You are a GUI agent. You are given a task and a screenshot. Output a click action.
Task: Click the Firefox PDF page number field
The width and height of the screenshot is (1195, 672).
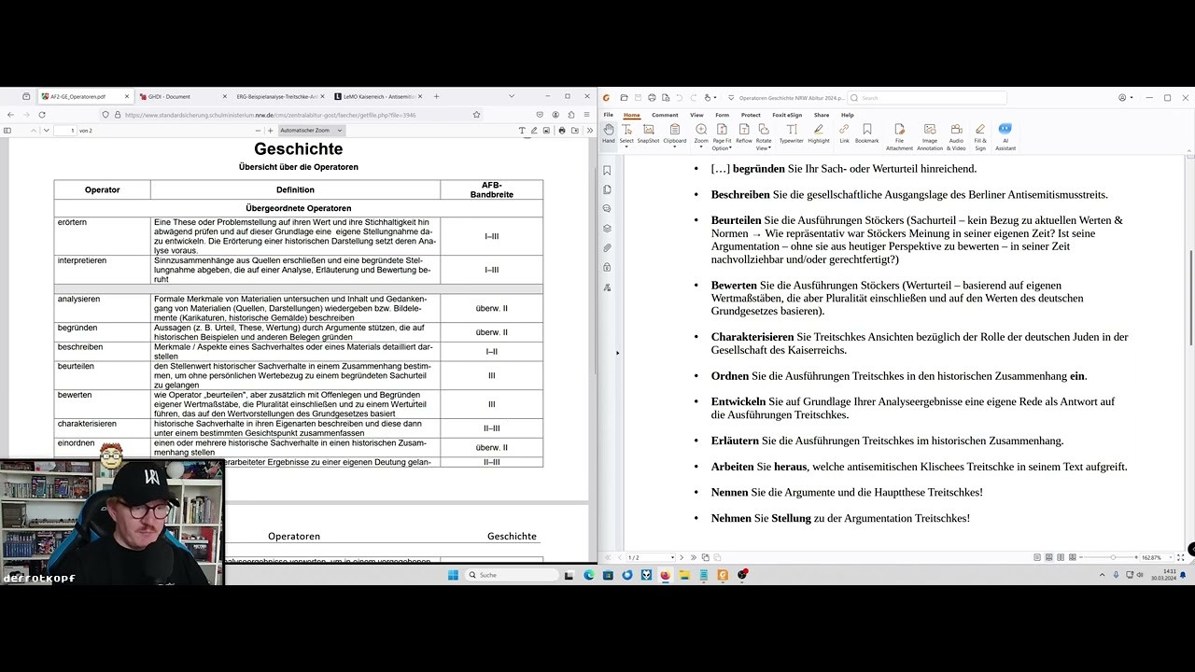coord(65,131)
